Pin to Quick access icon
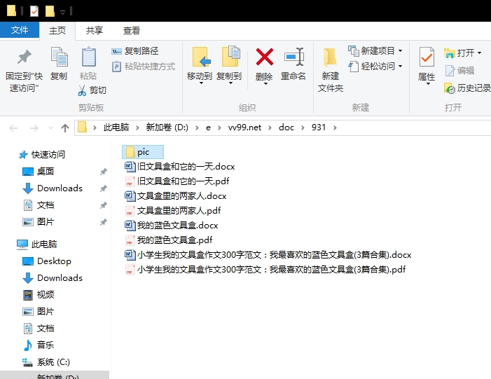The height and width of the screenshot is (379, 491). (x=24, y=57)
